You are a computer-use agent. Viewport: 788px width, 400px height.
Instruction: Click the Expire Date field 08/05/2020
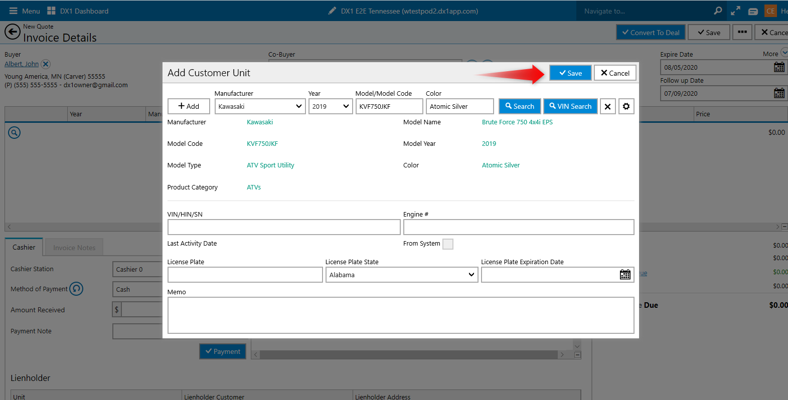(716, 67)
